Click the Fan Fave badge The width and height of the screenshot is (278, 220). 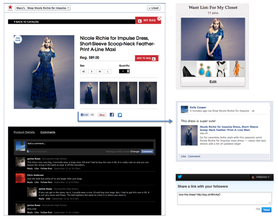click(18, 39)
